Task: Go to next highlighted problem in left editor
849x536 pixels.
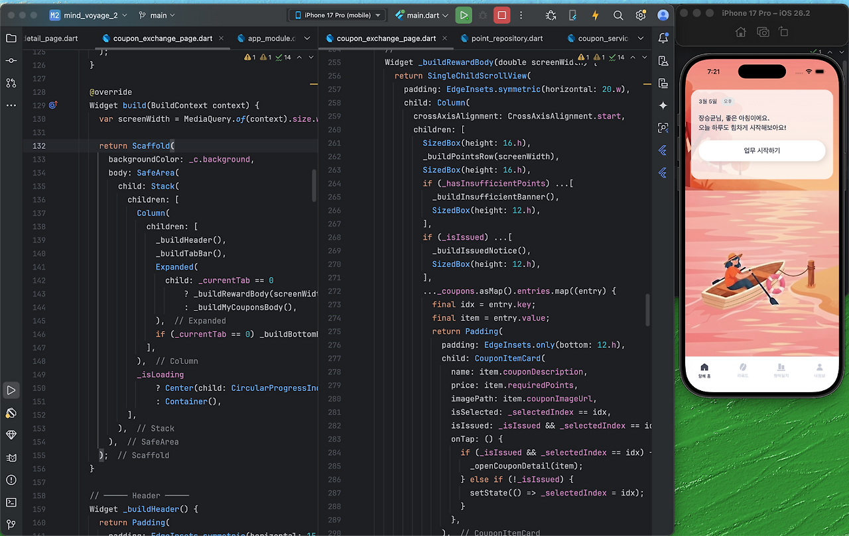Action: pyautogui.click(x=310, y=58)
